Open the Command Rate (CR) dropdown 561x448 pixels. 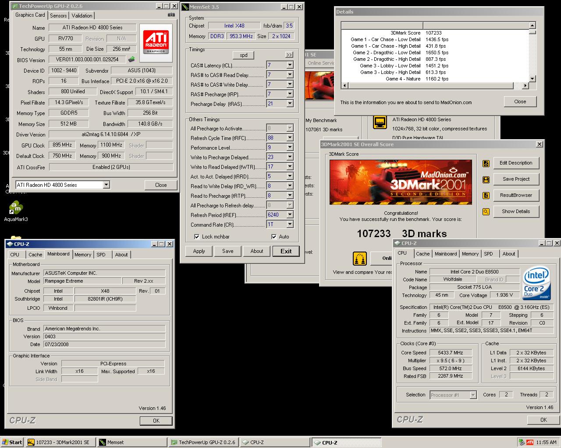(290, 224)
